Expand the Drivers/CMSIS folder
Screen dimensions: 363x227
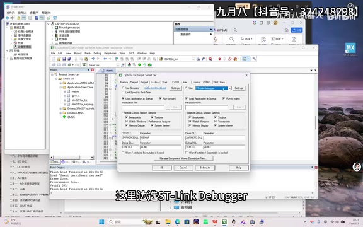pos(60,113)
